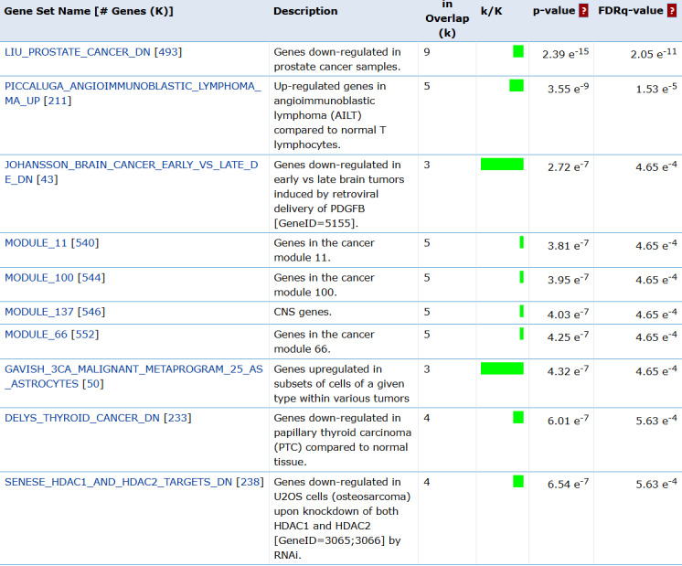Viewport: 682px width, 566px height.
Task: Click the thin green k/K bar for MODULE_11
Action: (522, 242)
